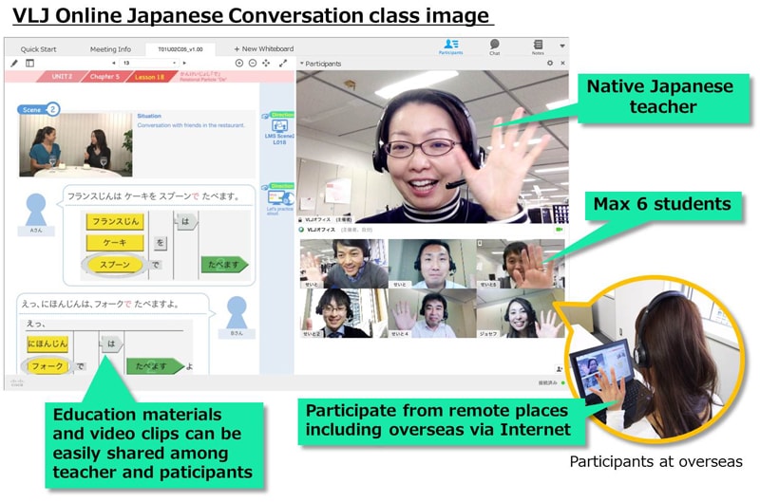Select the せいと4 student video thumbnail
Screen dimensions: 760x502
click(432, 313)
